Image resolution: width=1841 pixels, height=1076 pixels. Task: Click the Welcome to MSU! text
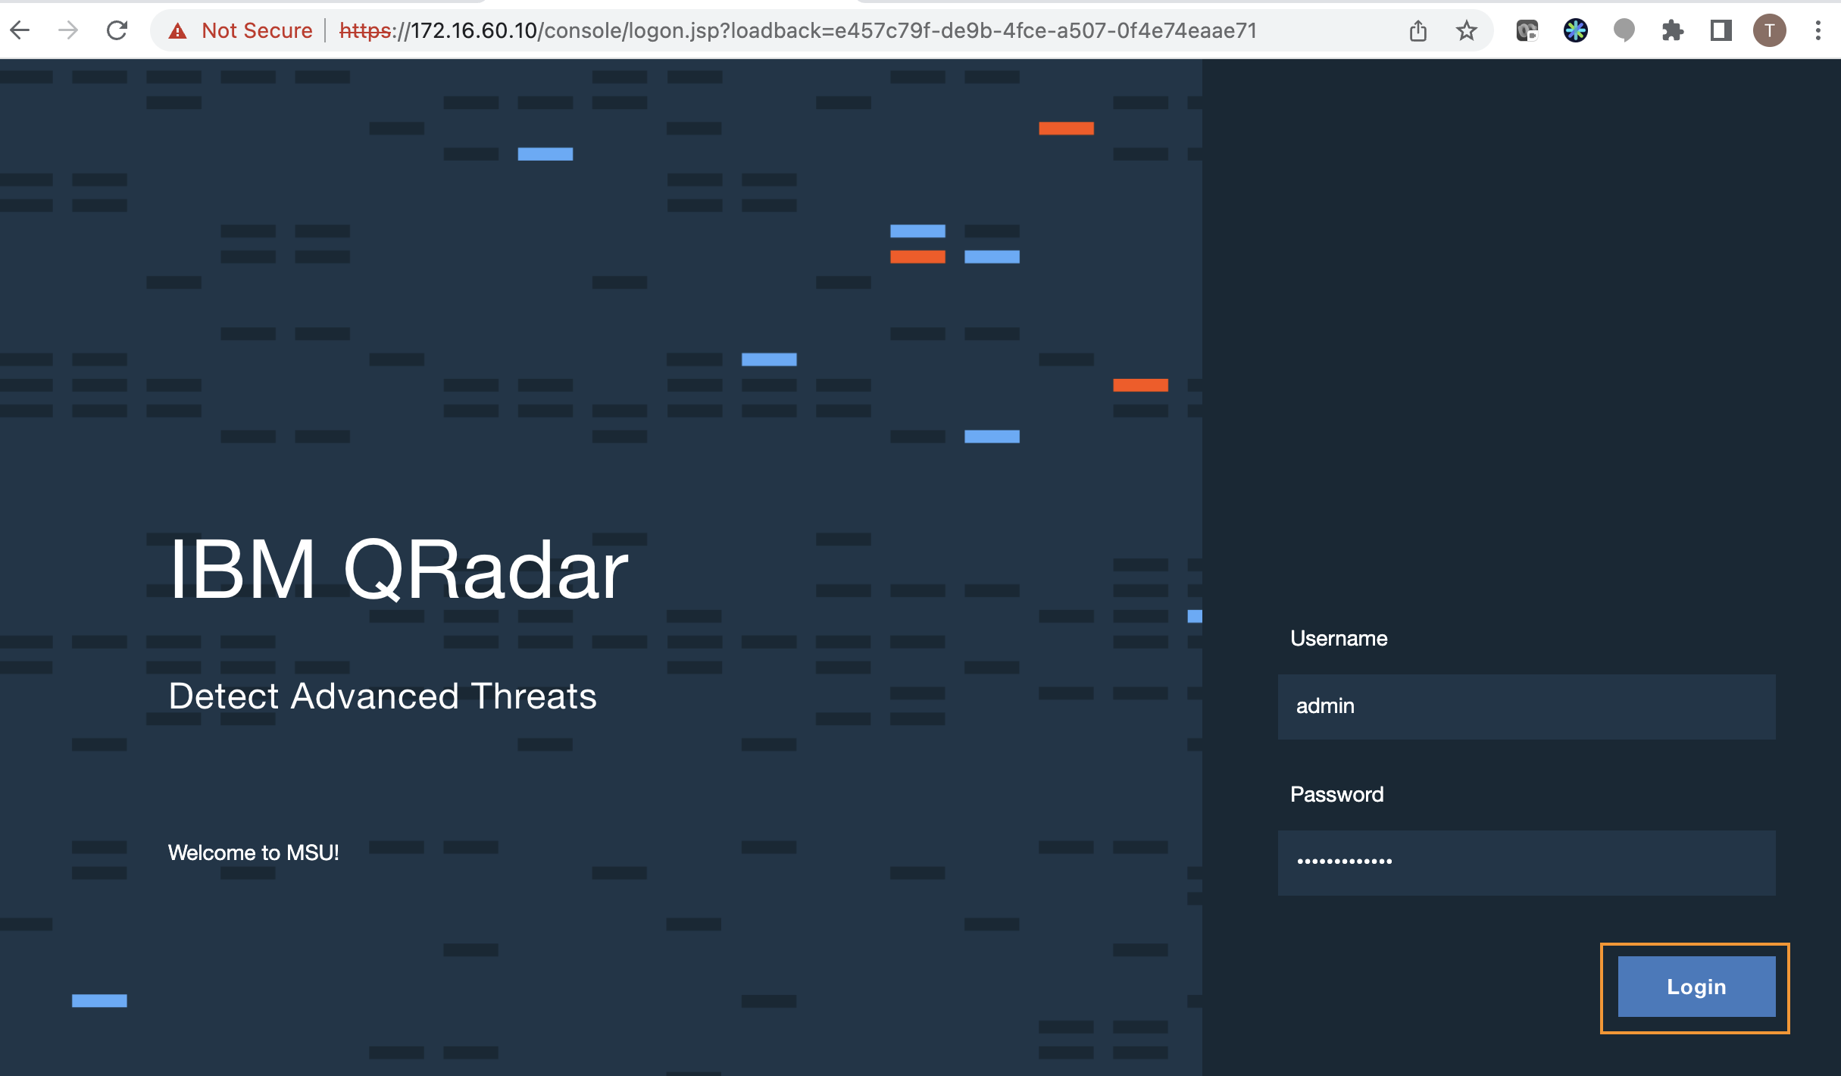253,852
